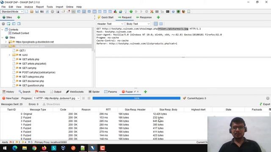Image resolution: width=271 pixels, height=152 pixels.
Task: Open the fuzzer Progress selection dropdown
Action: pyautogui.click(x=56, y=98)
